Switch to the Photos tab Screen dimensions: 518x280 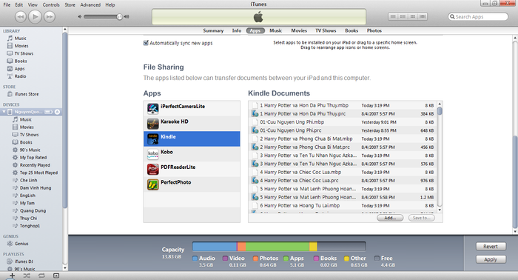pos(374,30)
